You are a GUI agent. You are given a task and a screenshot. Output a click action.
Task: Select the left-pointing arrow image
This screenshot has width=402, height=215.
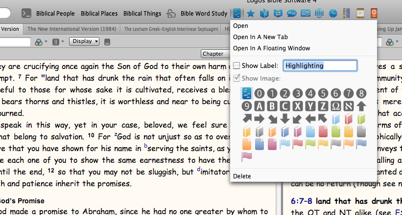pos(310,119)
